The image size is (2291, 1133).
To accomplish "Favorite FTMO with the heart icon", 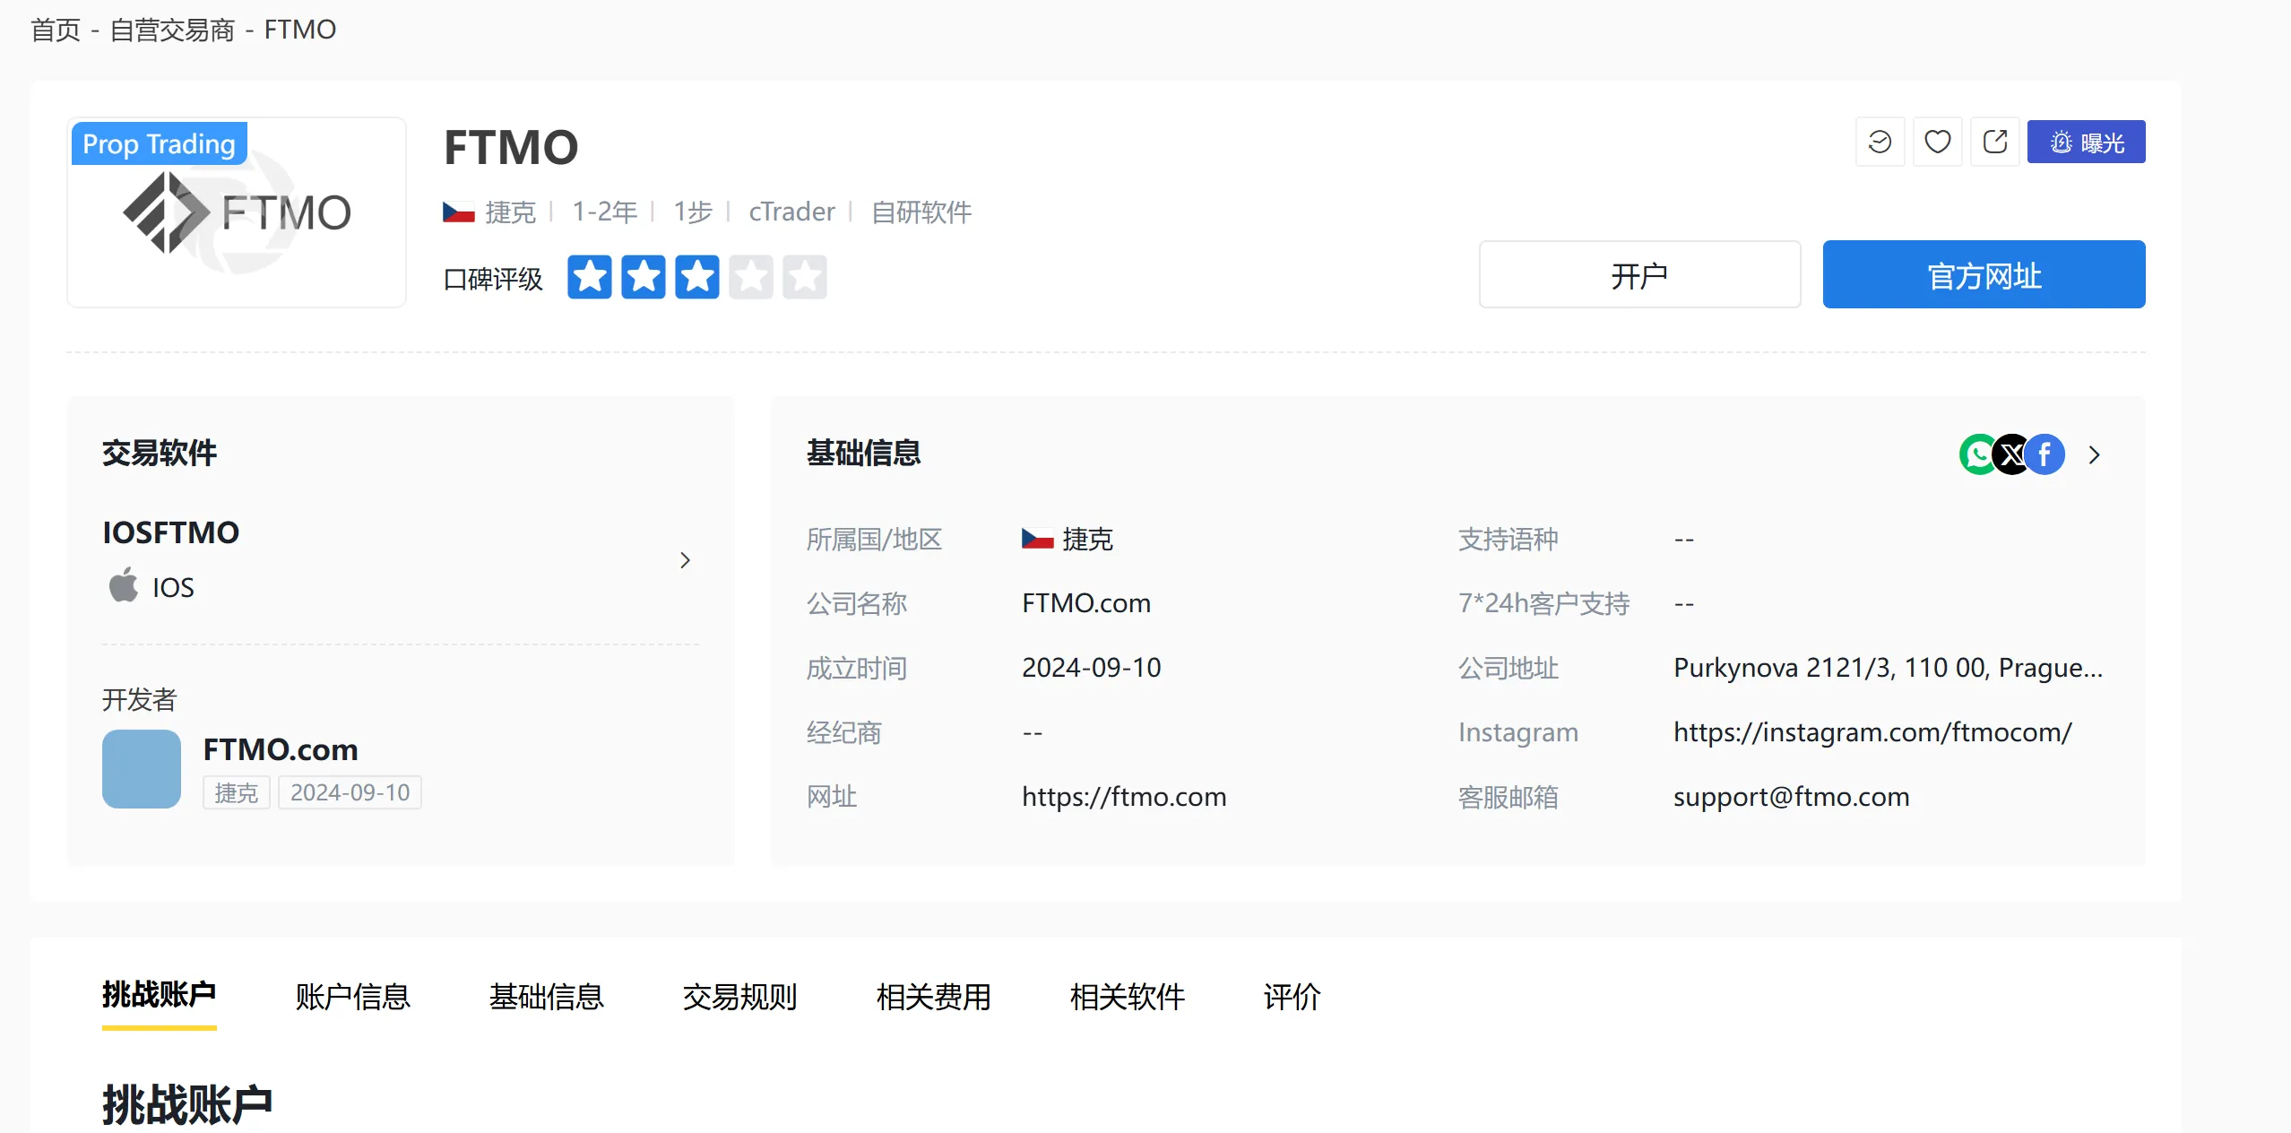I will (x=1937, y=142).
